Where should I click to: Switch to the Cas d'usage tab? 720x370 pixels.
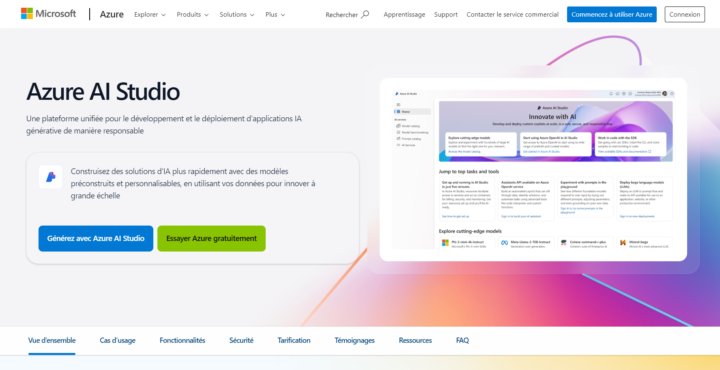[118, 340]
